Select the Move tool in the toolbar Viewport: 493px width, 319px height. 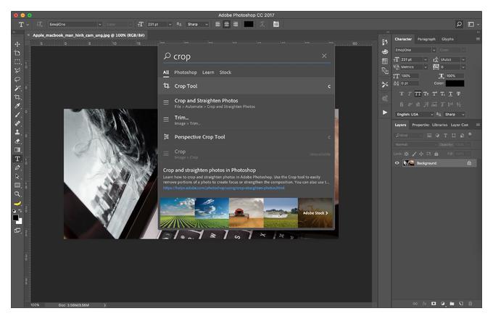click(x=17, y=44)
